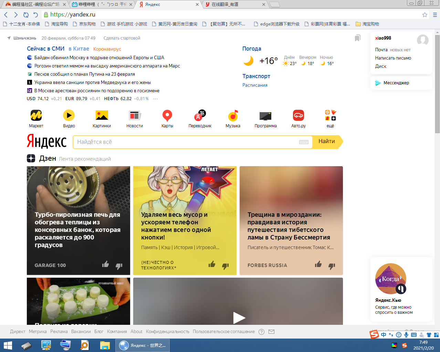Click the footer envelope feedback icon
Screen dimensions: 440x352
[271, 332]
